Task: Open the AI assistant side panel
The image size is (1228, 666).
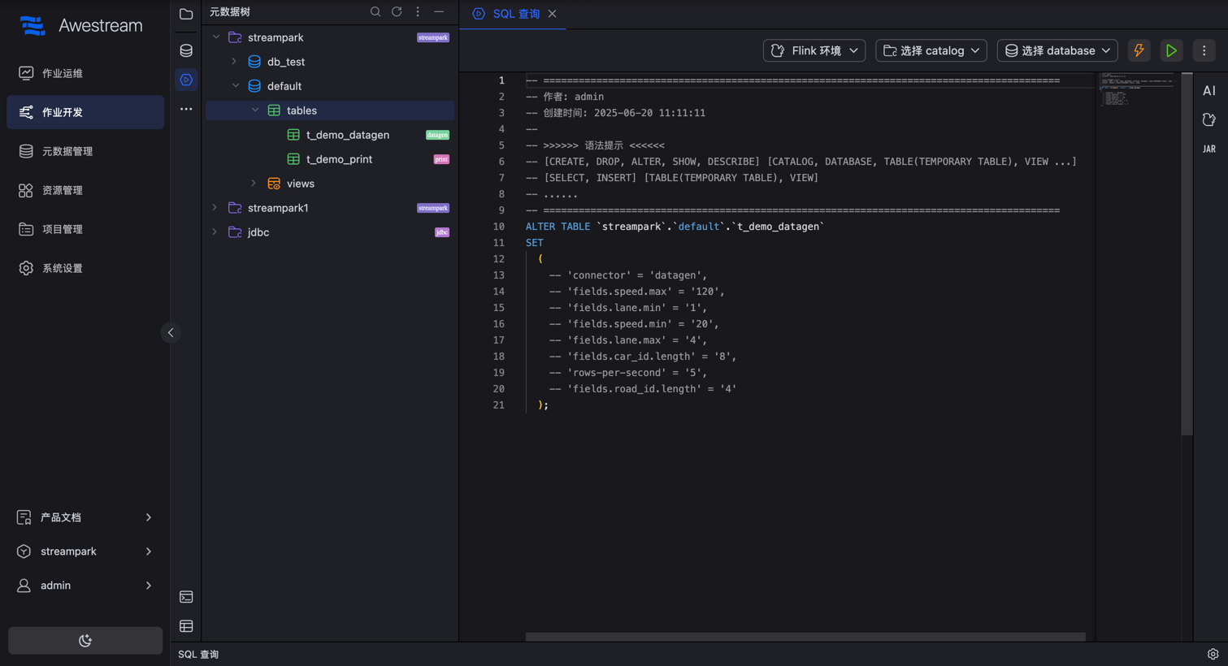Action: [1209, 91]
